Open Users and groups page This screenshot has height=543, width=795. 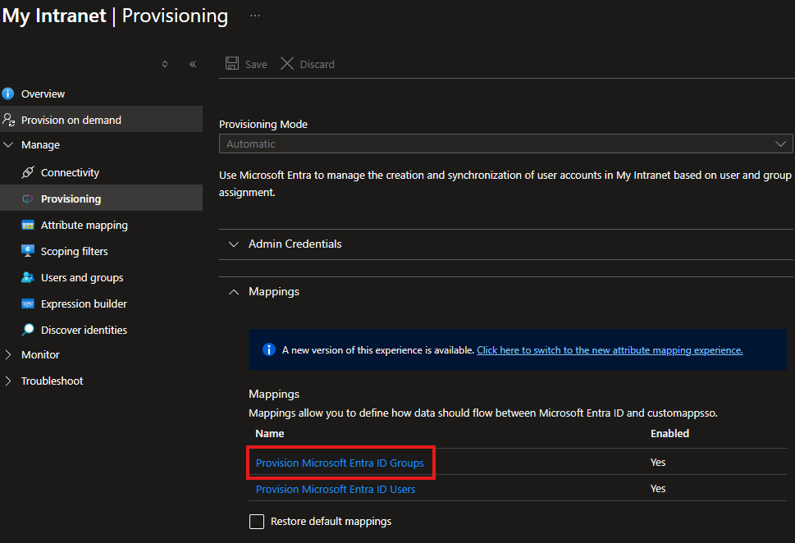tap(82, 278)
